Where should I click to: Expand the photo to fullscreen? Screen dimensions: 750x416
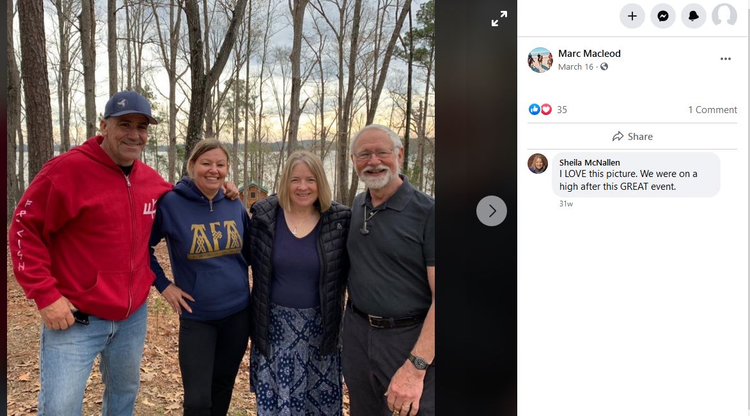499,18
